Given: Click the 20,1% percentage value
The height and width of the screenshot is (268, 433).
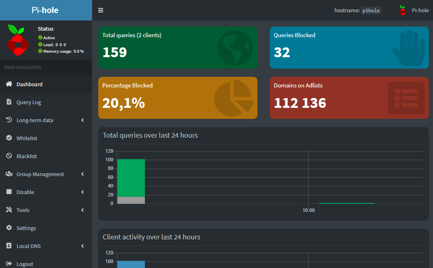Looking at the screenshot, I should click(x=124, y=103).
